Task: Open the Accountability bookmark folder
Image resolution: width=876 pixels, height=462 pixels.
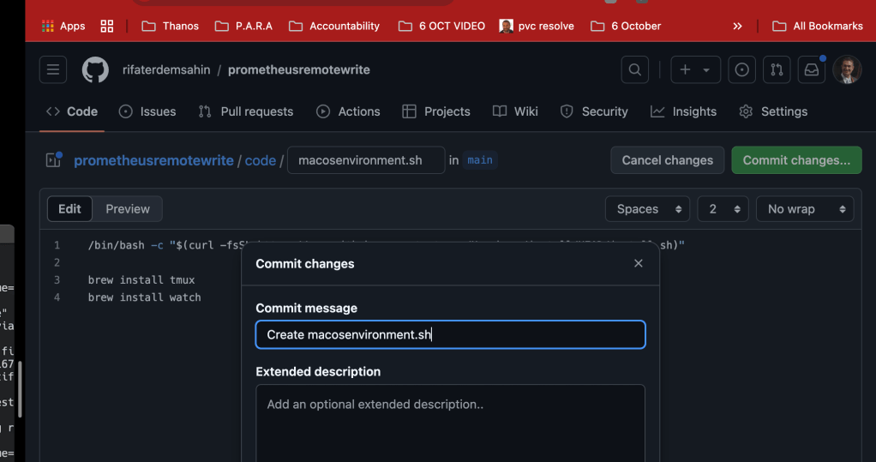Action: 334,26
